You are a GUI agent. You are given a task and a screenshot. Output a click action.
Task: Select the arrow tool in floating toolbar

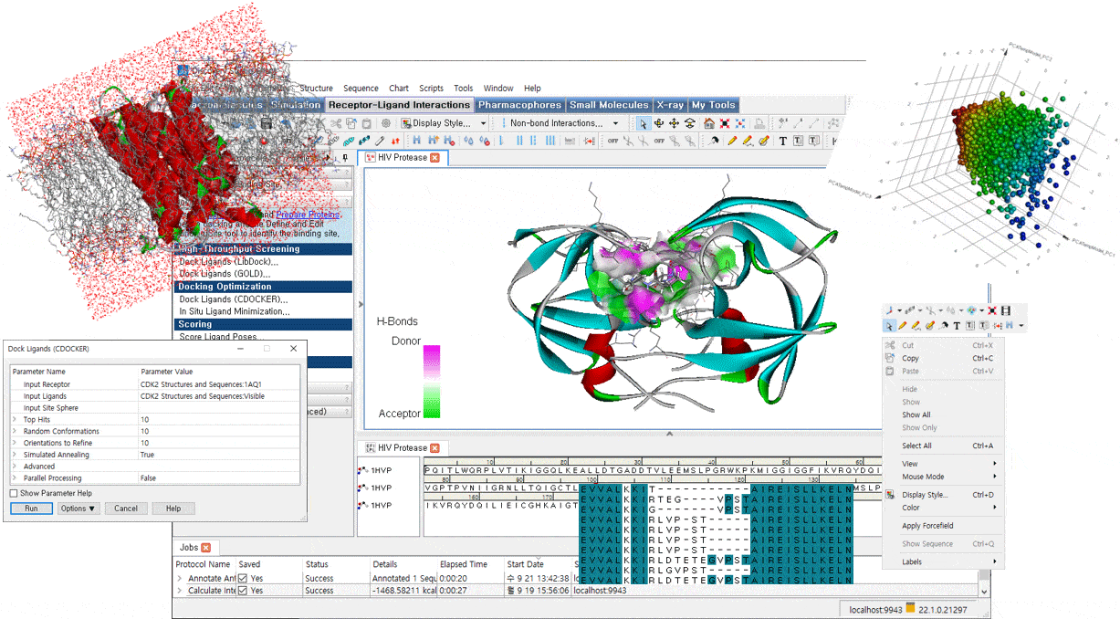(x=890, y=325)
